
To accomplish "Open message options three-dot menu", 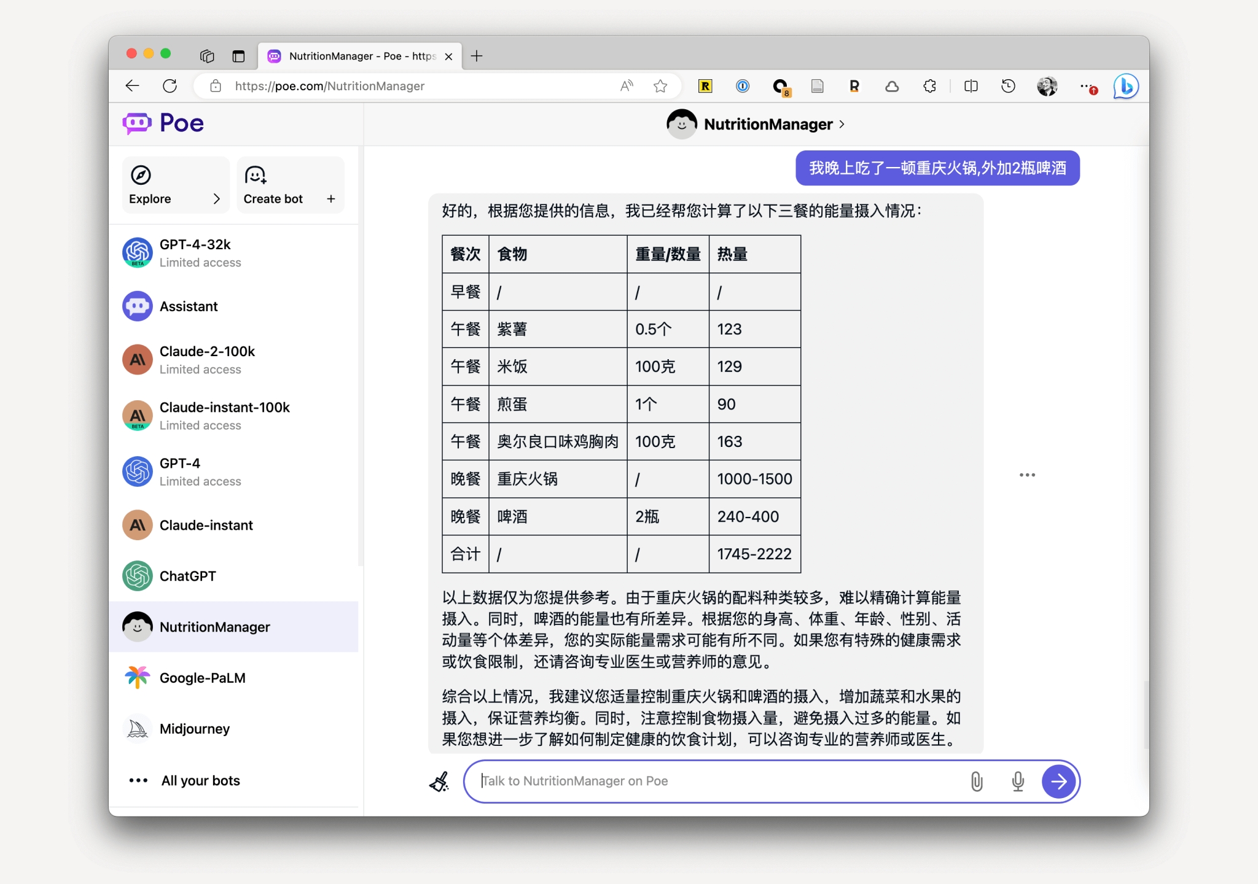I will coord(1027,475).
